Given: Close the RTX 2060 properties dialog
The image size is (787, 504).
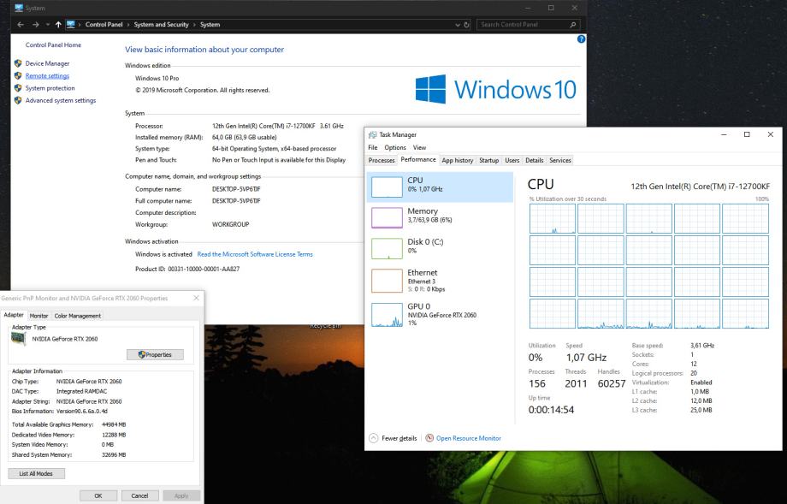Looking at the screenshot, I should [x=196, y=298].
